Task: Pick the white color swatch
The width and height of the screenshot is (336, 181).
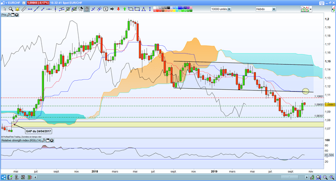Action: pyautogui.click(x=155, y=8)
